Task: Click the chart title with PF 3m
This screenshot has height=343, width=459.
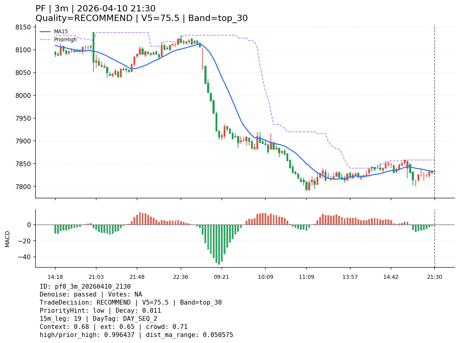Action: click(x=95, y=9)
